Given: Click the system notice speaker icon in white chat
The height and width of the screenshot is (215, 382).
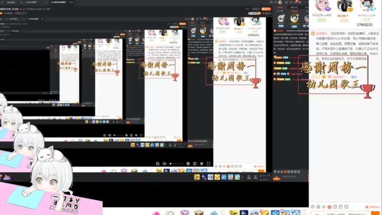Looking at the screenshot, I should click(313, 33).
